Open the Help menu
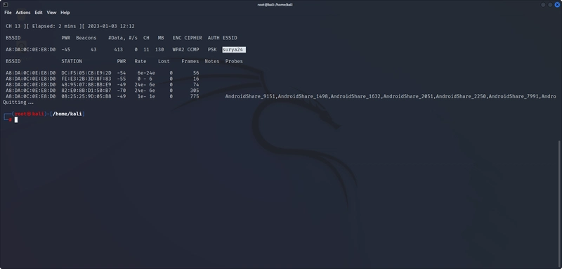 pyautogui.click(x=65, y=13)
